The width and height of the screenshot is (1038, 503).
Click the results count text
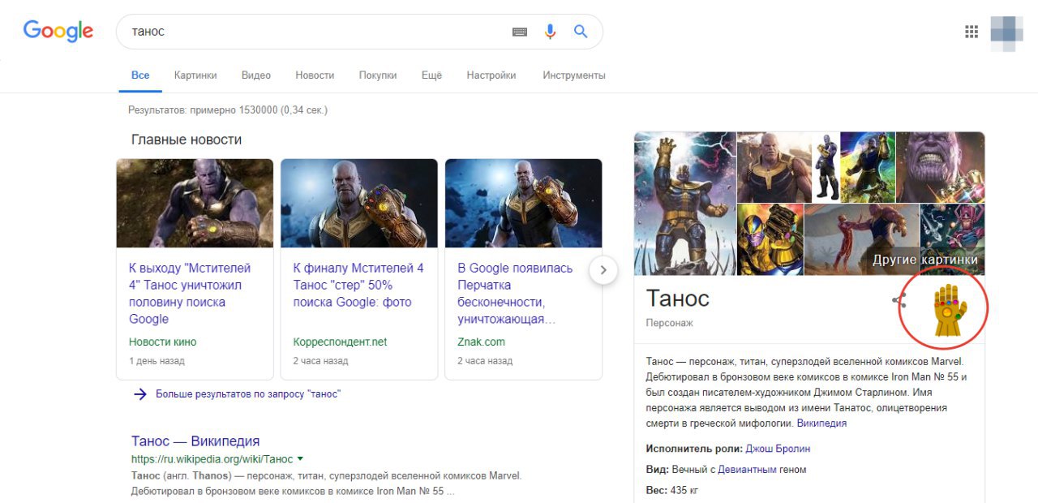[x=228, y=110]
